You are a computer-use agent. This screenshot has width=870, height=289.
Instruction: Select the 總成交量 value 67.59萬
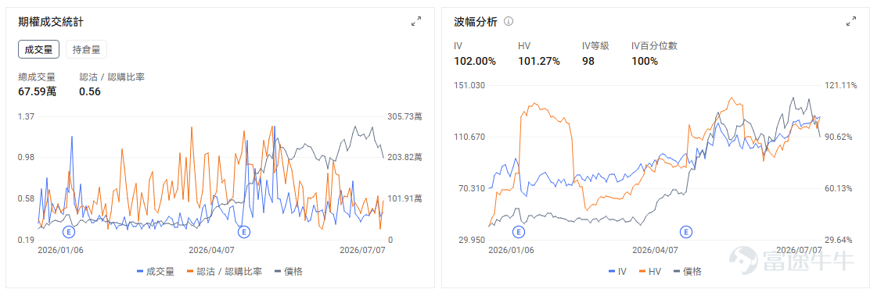[38, 91]
